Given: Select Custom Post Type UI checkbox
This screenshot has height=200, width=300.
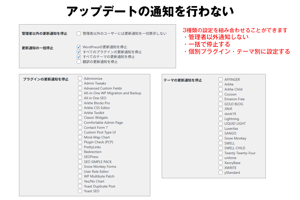Looking at the screenshot, I should click(x=80, y=132).
